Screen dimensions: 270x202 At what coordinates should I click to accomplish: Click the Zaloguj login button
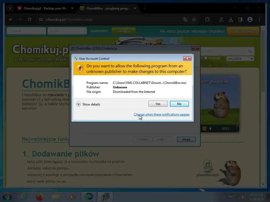(123, 31)
